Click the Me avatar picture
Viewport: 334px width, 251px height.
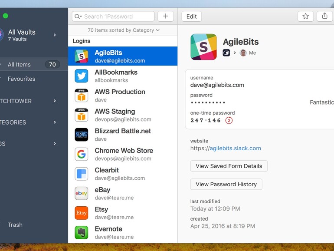(x=243, y=53)
